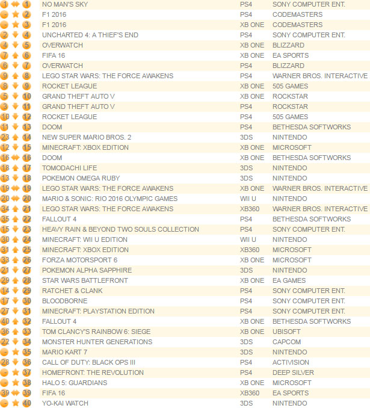Viewport: 370px width, 408px height.
Task: Click the down arrow icon for Pokemon Omega Ruby
Action: [x=16, y=178]
